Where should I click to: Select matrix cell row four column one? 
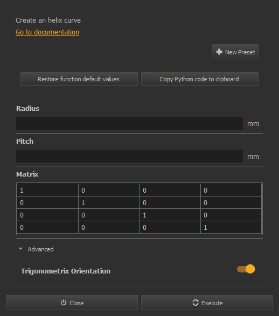click(x=47, y=227)
